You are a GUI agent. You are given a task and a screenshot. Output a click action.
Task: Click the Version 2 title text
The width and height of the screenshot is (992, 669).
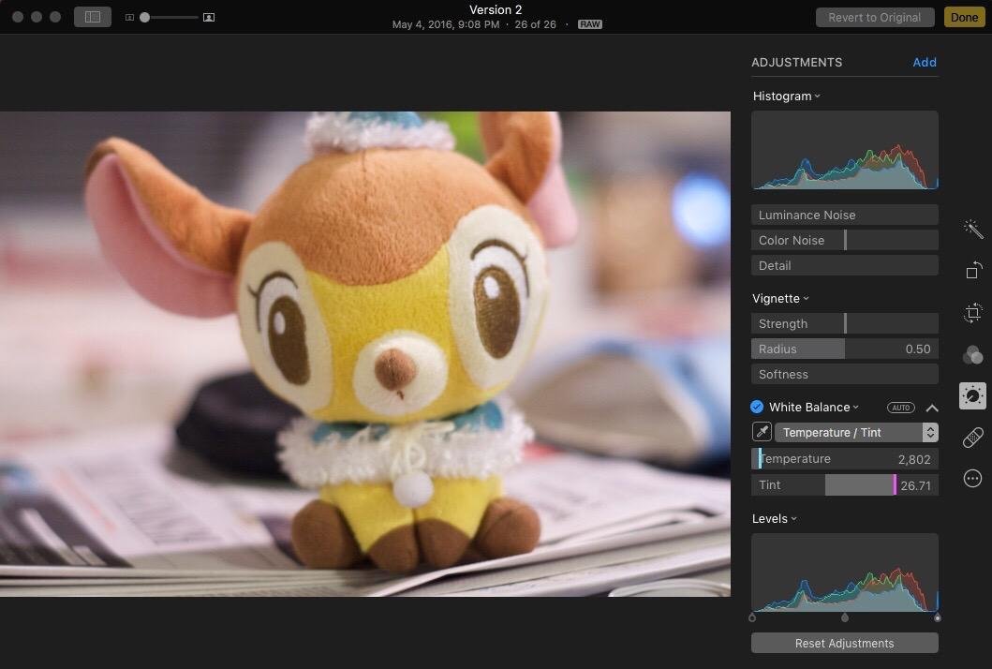pyautogui.click(x=496, y=9)
